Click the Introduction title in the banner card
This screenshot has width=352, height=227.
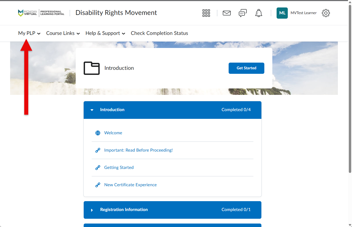tap(119, 68)
